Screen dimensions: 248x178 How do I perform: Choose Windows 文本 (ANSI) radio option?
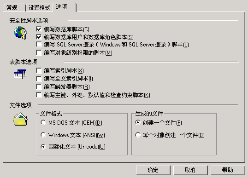43,135
